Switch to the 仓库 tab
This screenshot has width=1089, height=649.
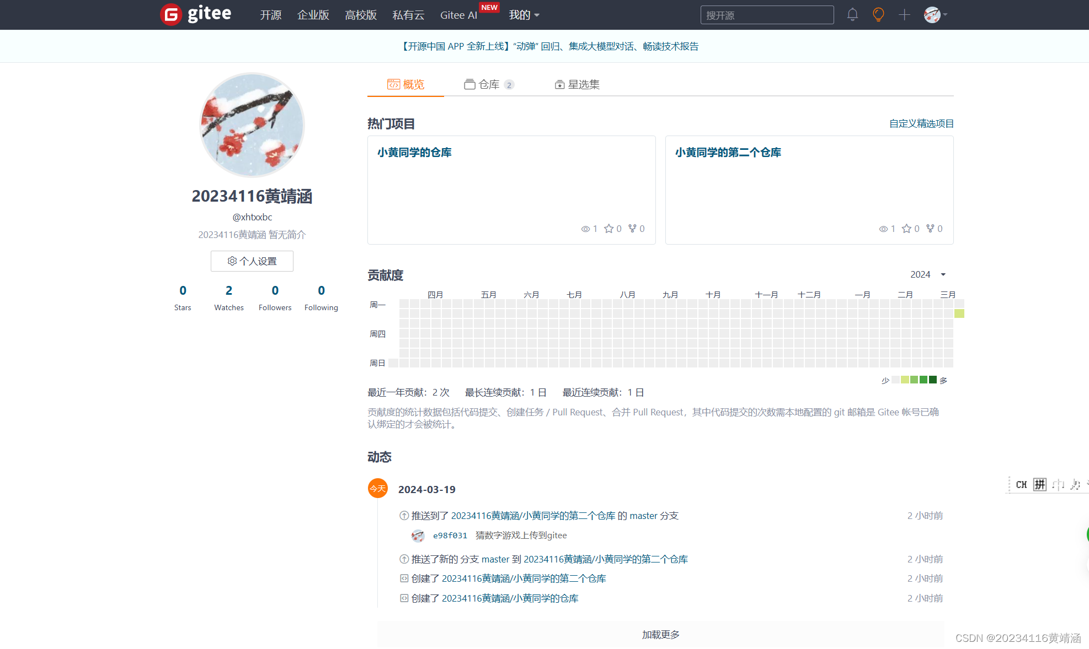(x=489, y=84)
